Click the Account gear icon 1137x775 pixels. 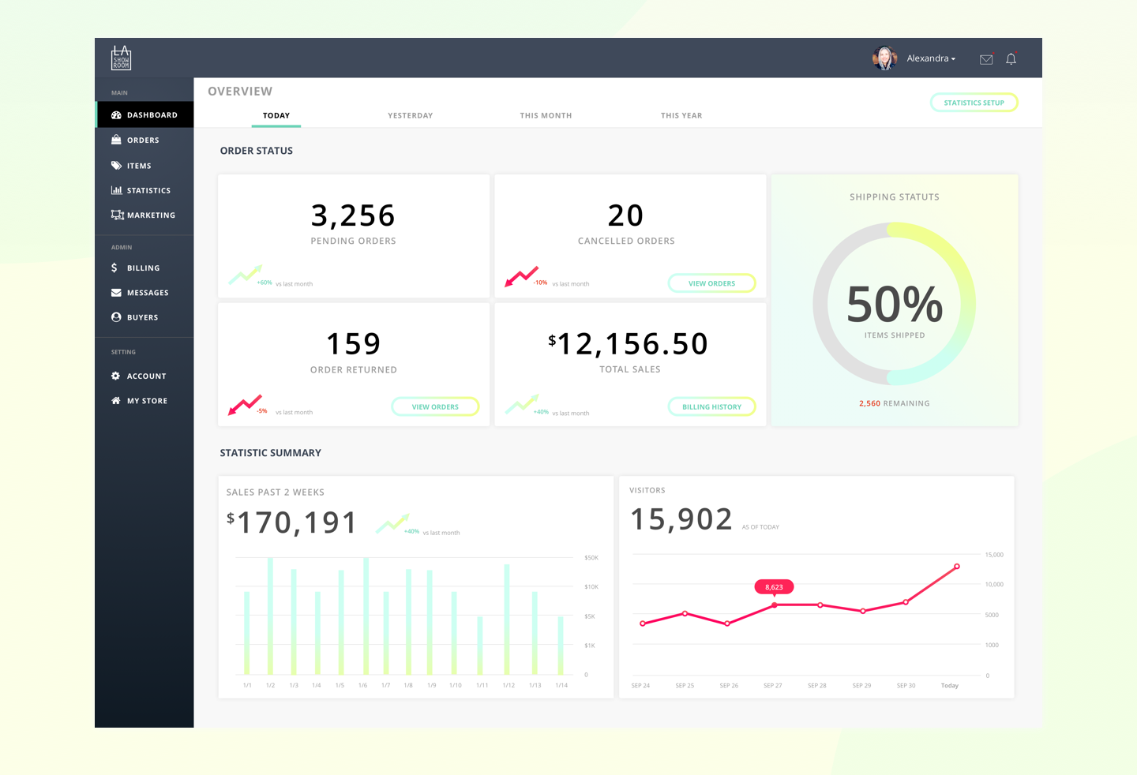point(116,376)
